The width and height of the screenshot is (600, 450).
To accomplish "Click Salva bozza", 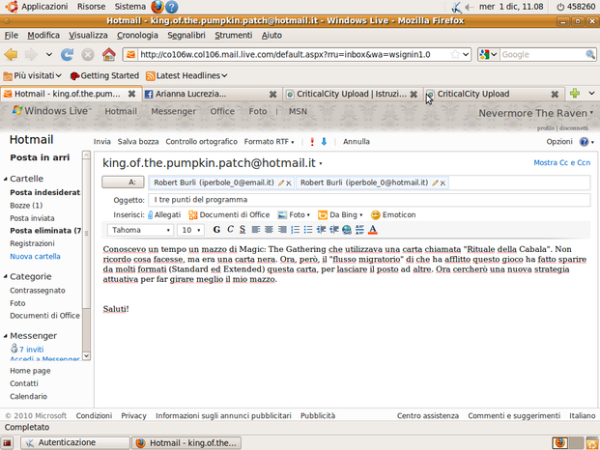I will tap(138, 142).
